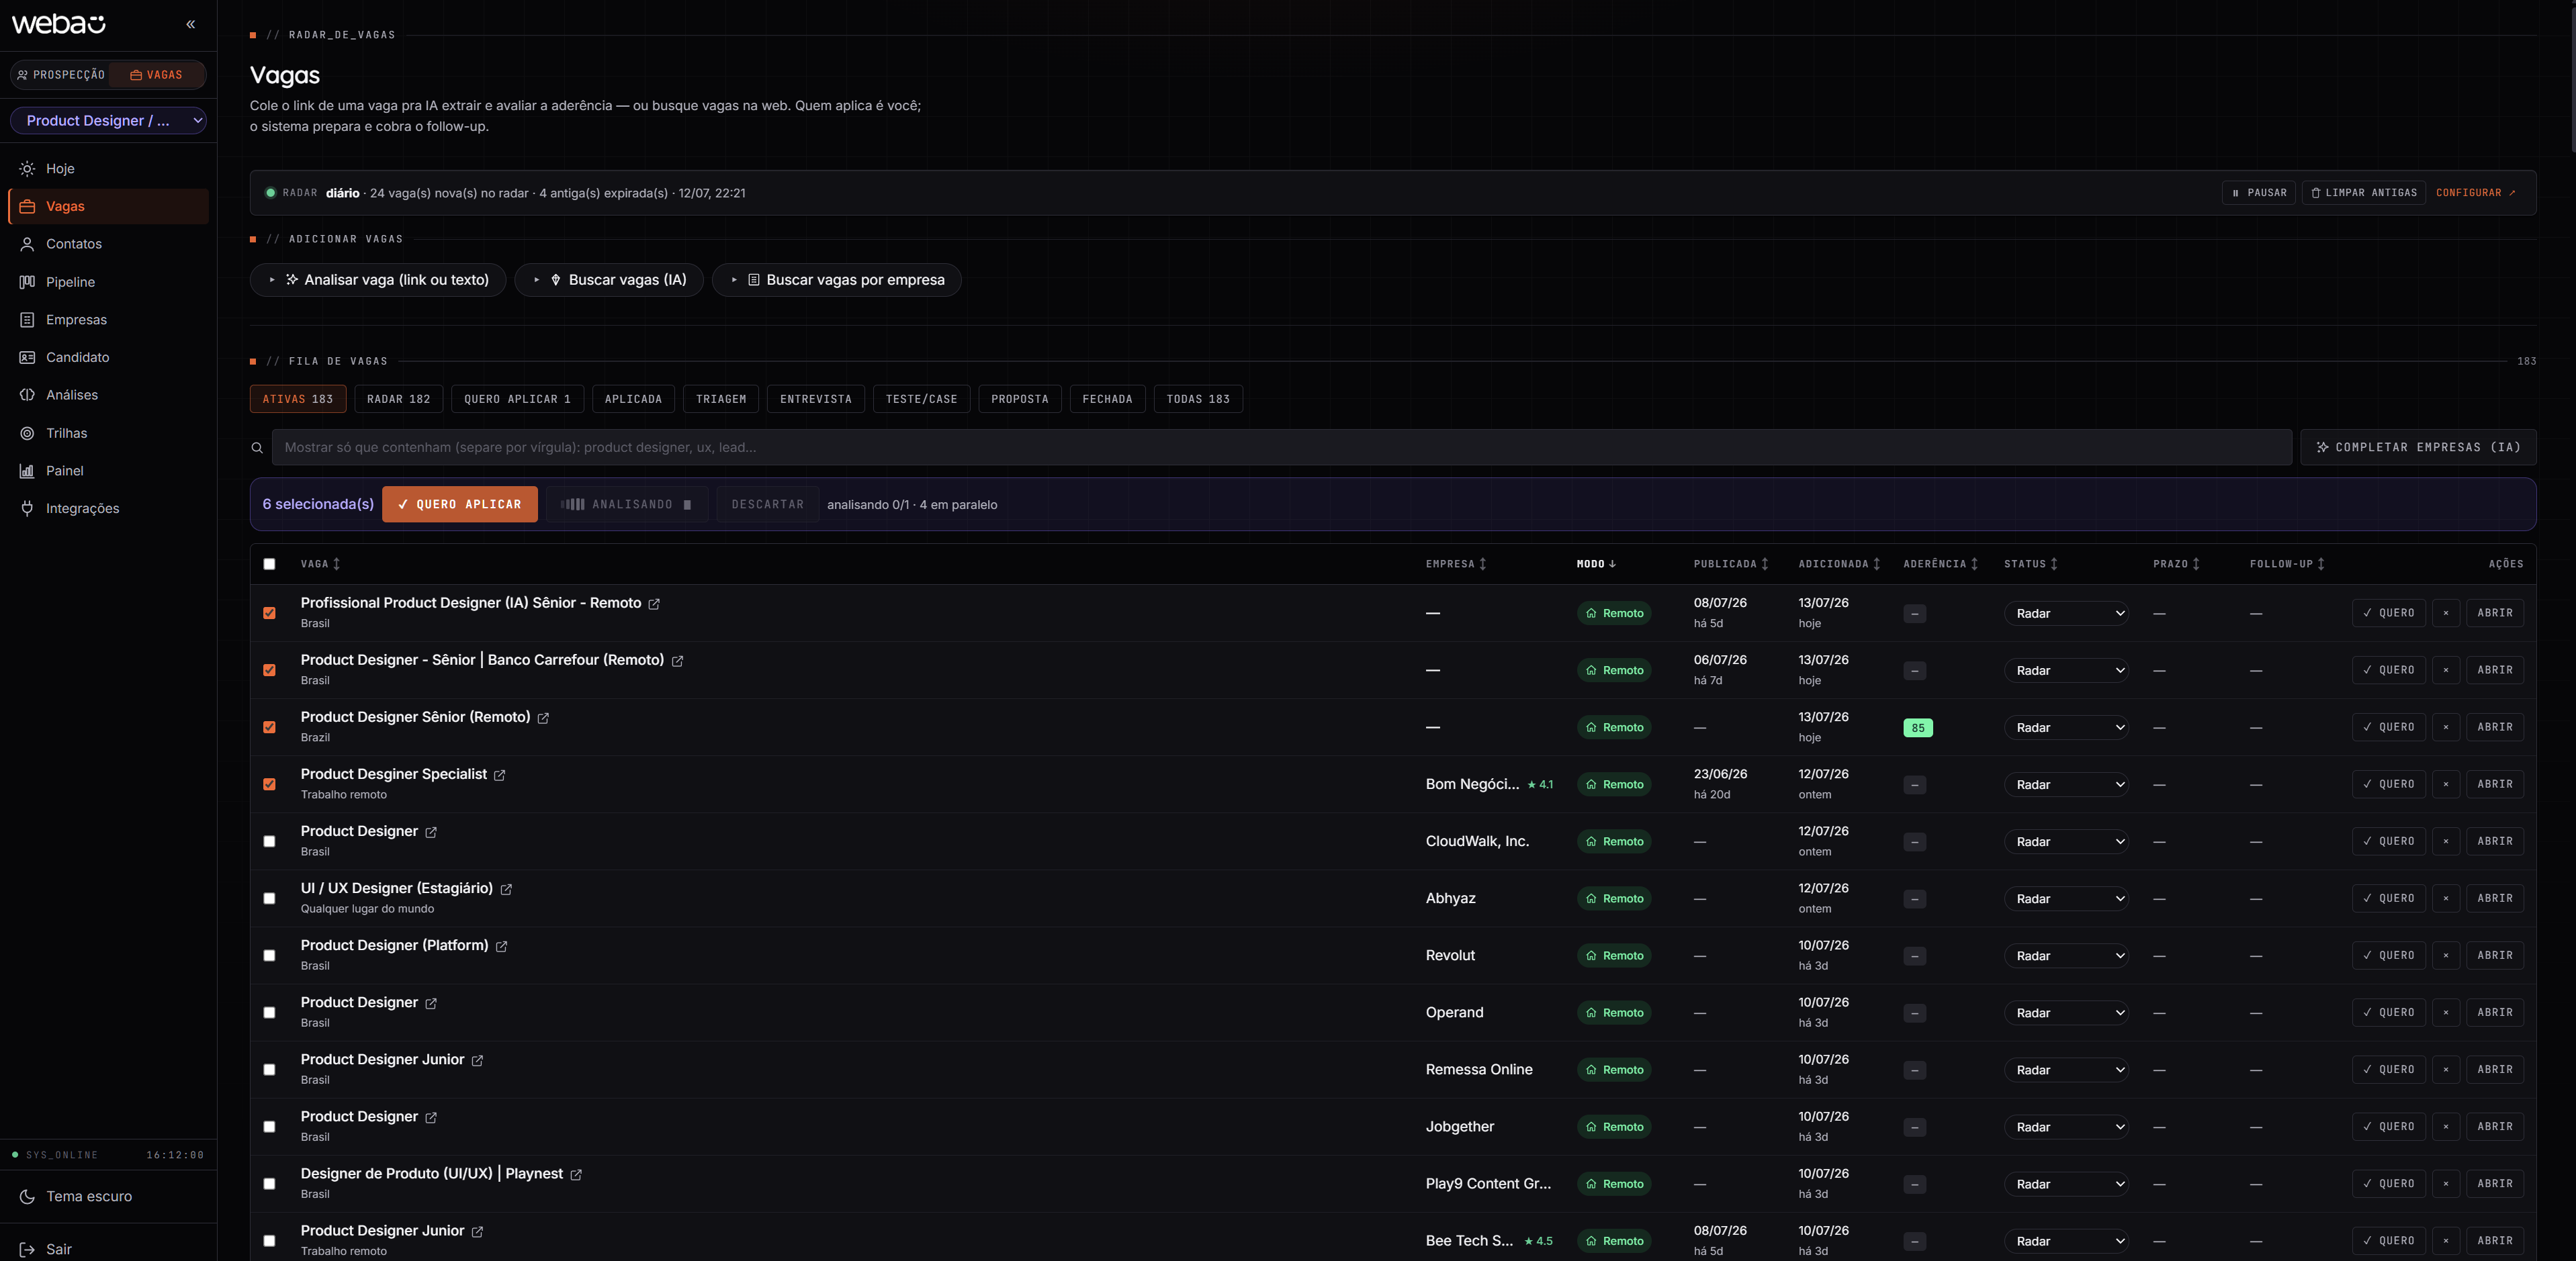
Task: Open status dropdown for Abhyaz row
Action: [x=2065, y=898]
